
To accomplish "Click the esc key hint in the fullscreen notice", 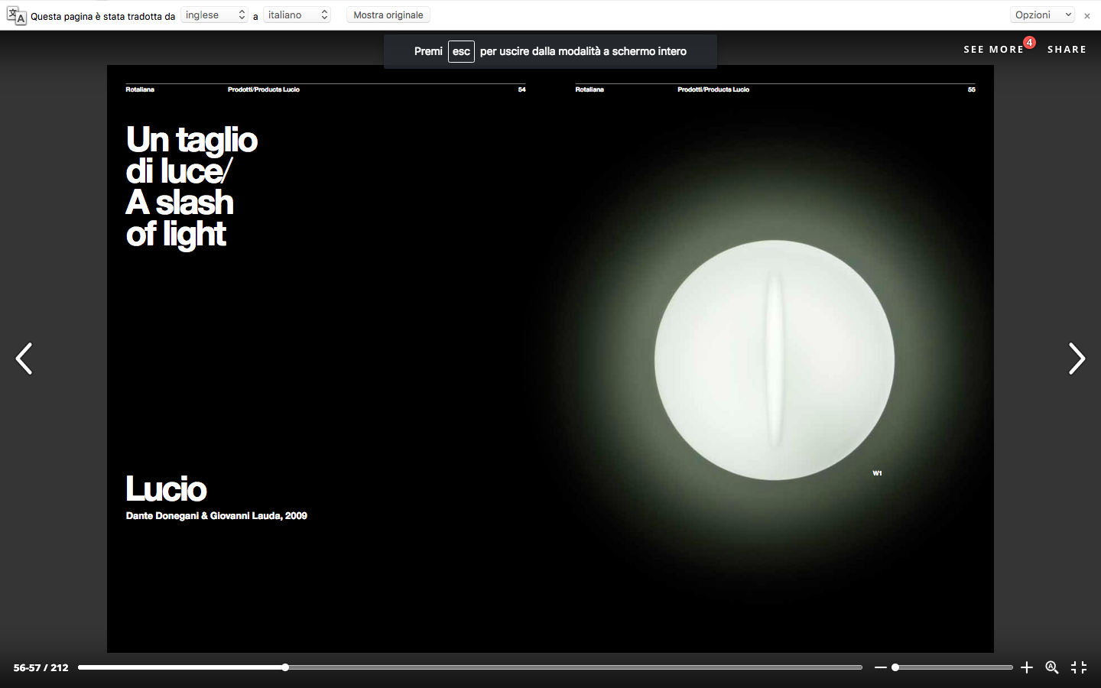I will [x=461, y=51].
